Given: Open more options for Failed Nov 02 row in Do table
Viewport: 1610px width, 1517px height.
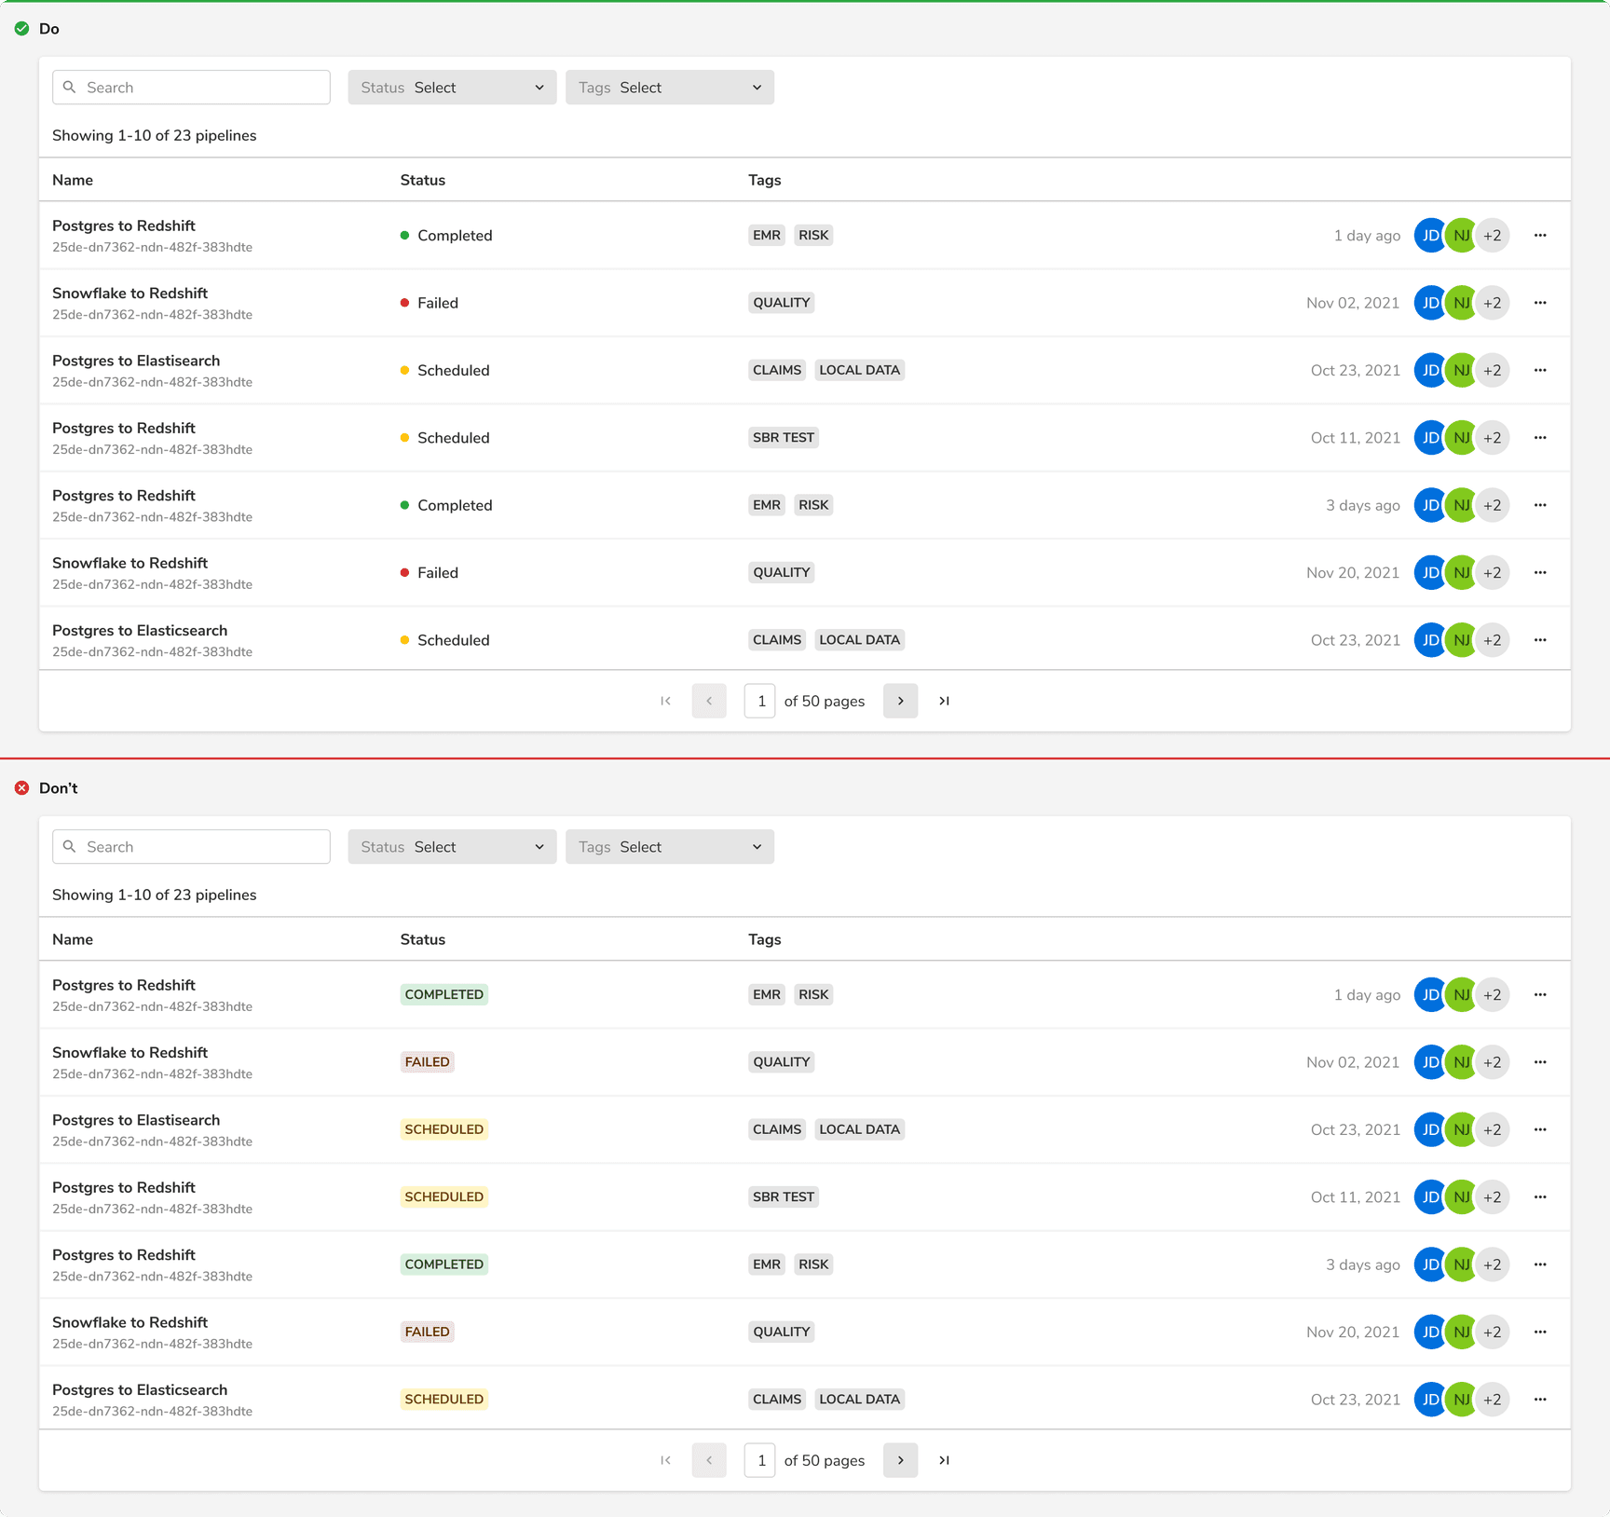Looking at the screenshot, I should pos(1540,303).
